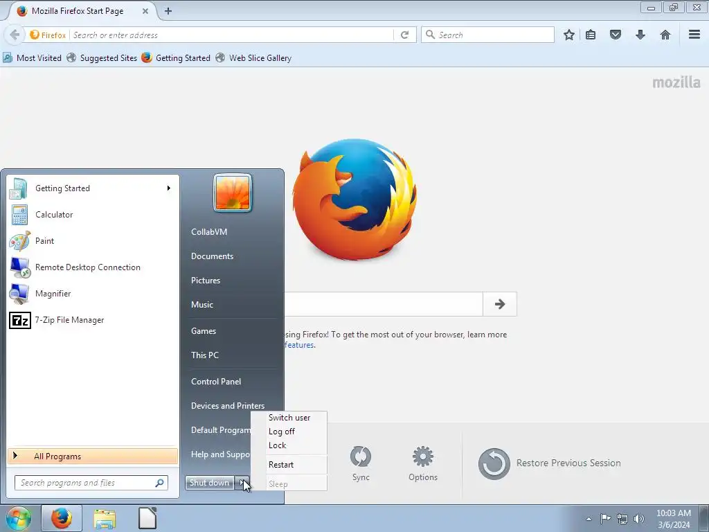Open Games from Start menu
The height and width of the screenshot is (532, 709).
[204, 330]
